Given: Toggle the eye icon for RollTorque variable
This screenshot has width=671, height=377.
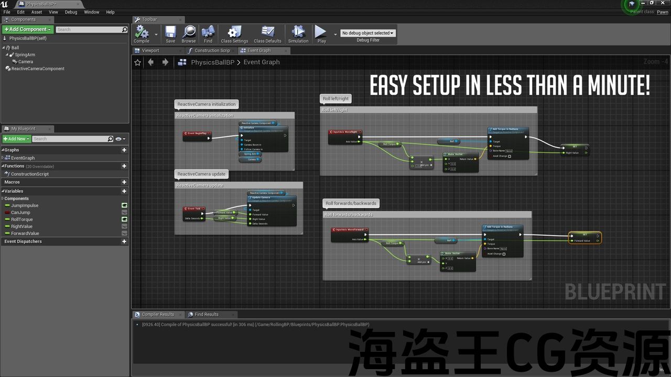Looking at the screenshot, I should coord(125,219).
